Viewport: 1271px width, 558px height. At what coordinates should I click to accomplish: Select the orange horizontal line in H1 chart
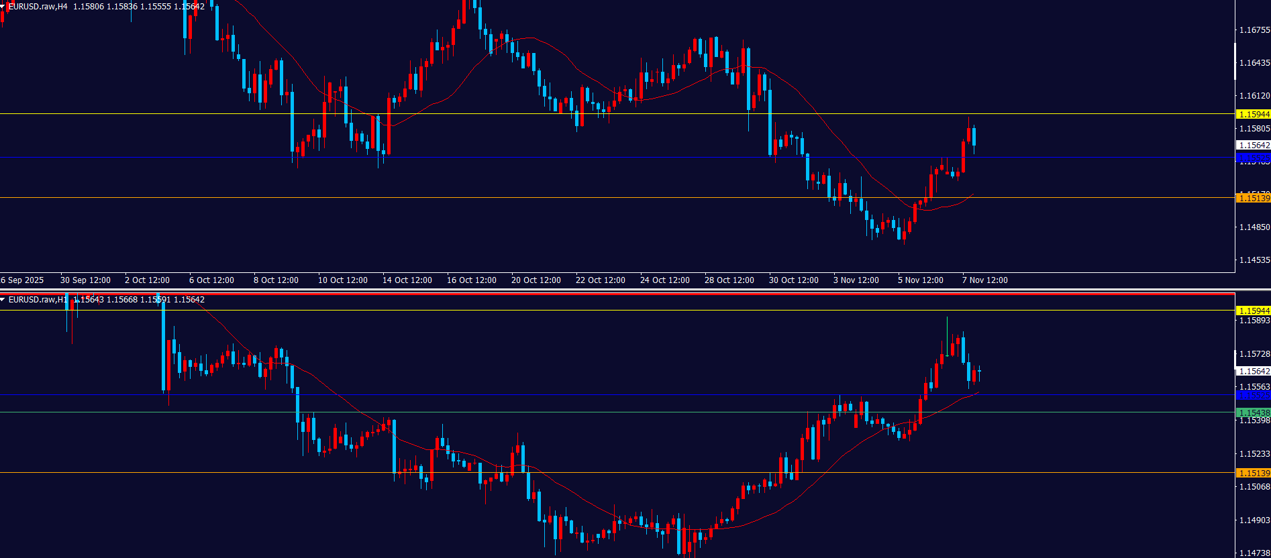(x=604, y=473)
